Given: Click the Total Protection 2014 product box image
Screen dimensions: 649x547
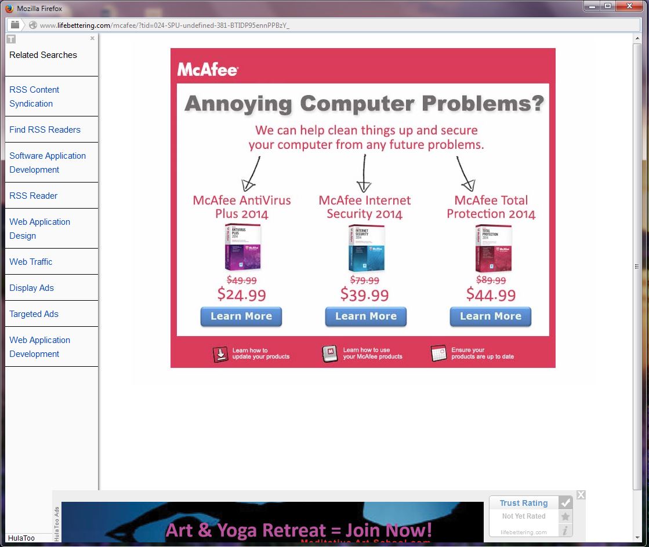Looking at the screenshot, I should point(494,248).
